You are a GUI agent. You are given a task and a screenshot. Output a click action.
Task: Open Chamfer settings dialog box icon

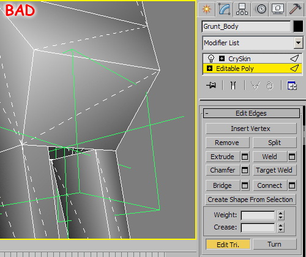pyautogui.click(x=245, y=170)
